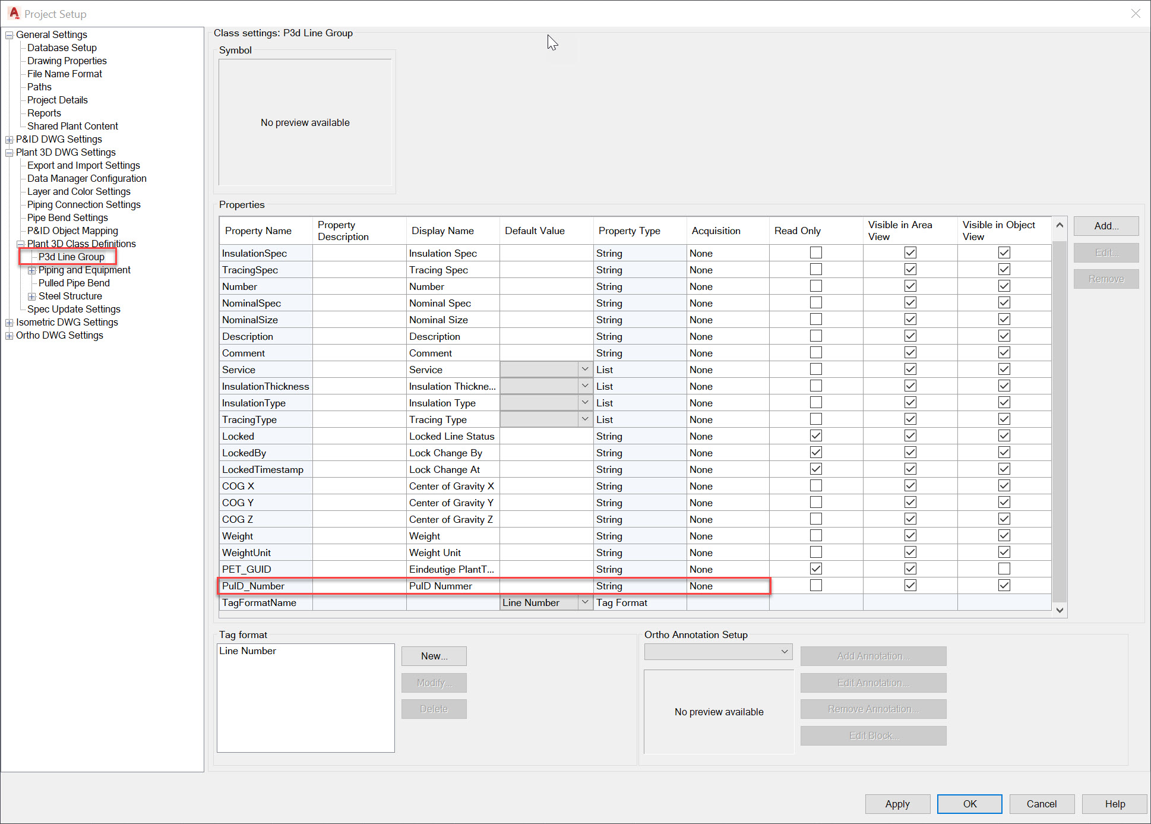This screenshot has height=824, width=1151.
Task: Collapse the Plant 3D Class Definitions node
Action: [20, 244]
